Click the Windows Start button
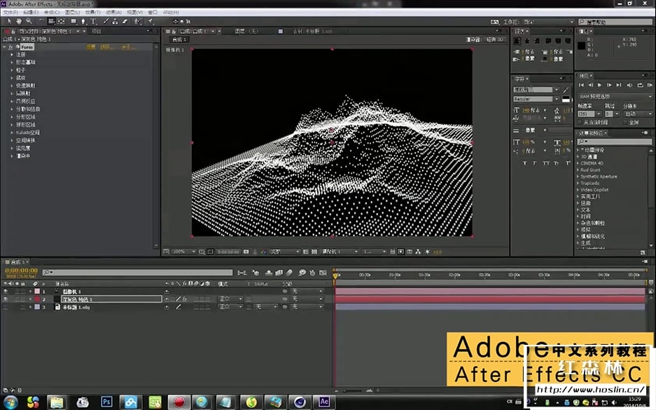The height and width of the screenshot is (410, 656). tap(10, 402)
